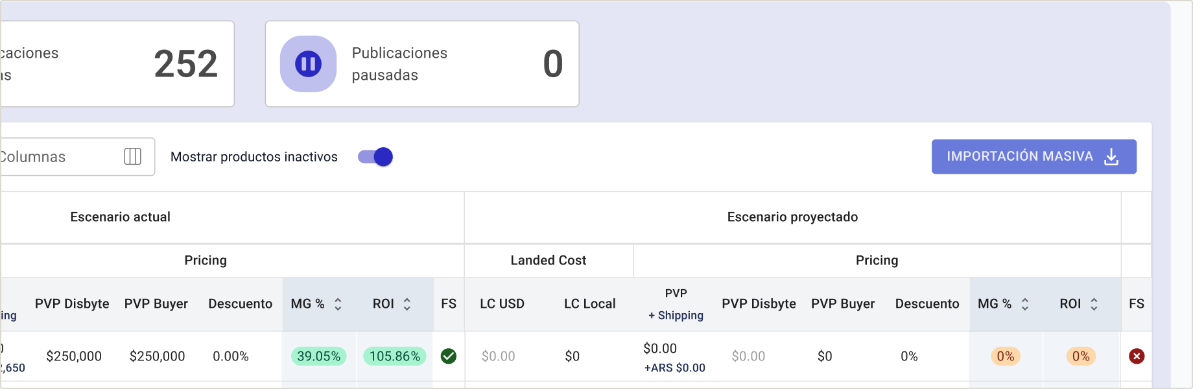The height and width of the screenshot is (389, 1193).
Task: Click the red cross FS status icon
Action: click(1137, 356)
